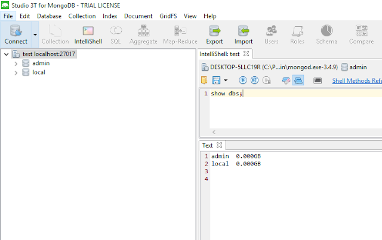Screen dimensions: 382x240
Task: Open the Aggregate tool
Action: coord(143,35)
